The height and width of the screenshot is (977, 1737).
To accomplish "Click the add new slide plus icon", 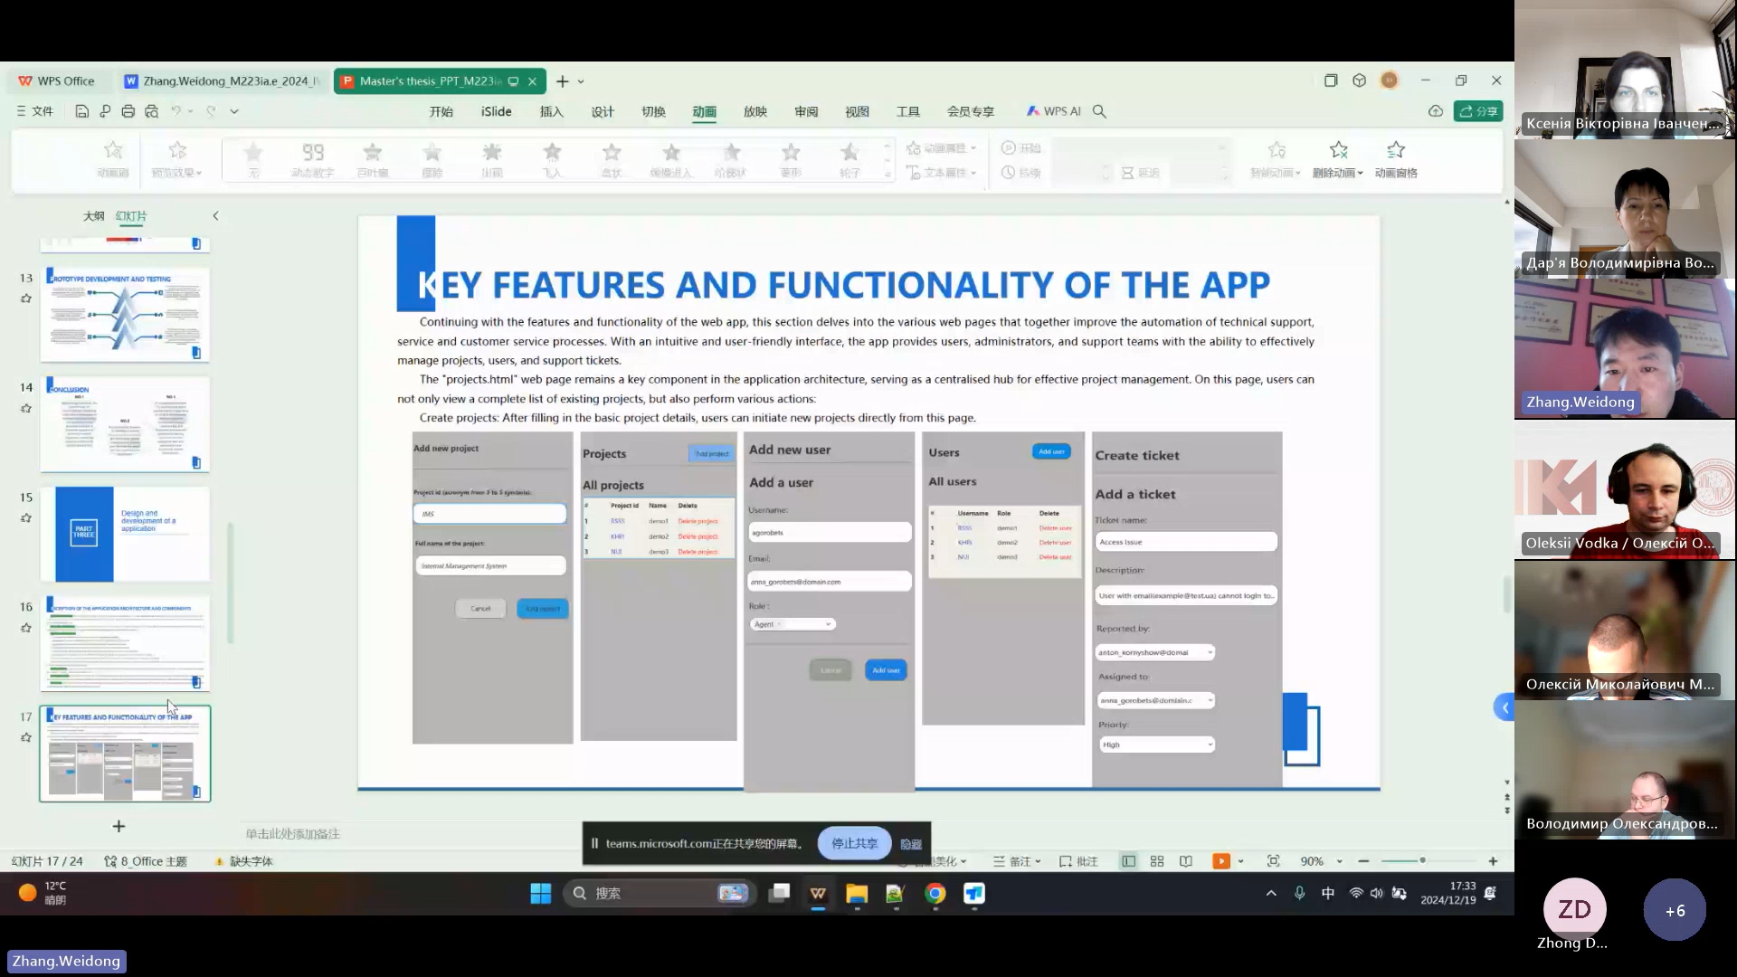I will [119, 826].
